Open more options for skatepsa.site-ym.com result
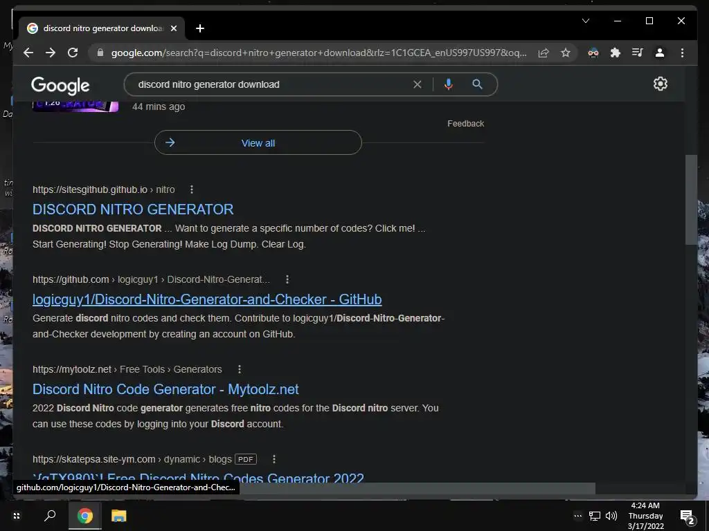This screenshot has width=709, height=531. [x=274, y=459]
